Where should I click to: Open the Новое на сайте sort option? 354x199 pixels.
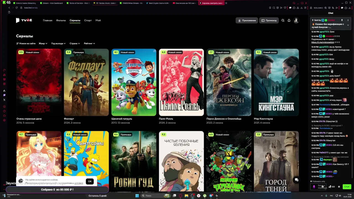coord(26,43)
